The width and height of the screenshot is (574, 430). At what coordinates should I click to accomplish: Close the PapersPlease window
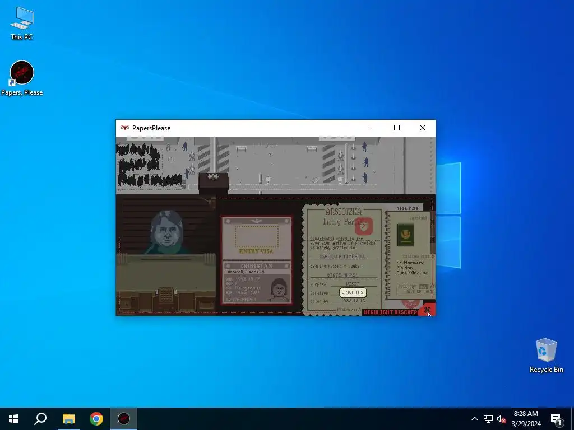coord(423,128)
